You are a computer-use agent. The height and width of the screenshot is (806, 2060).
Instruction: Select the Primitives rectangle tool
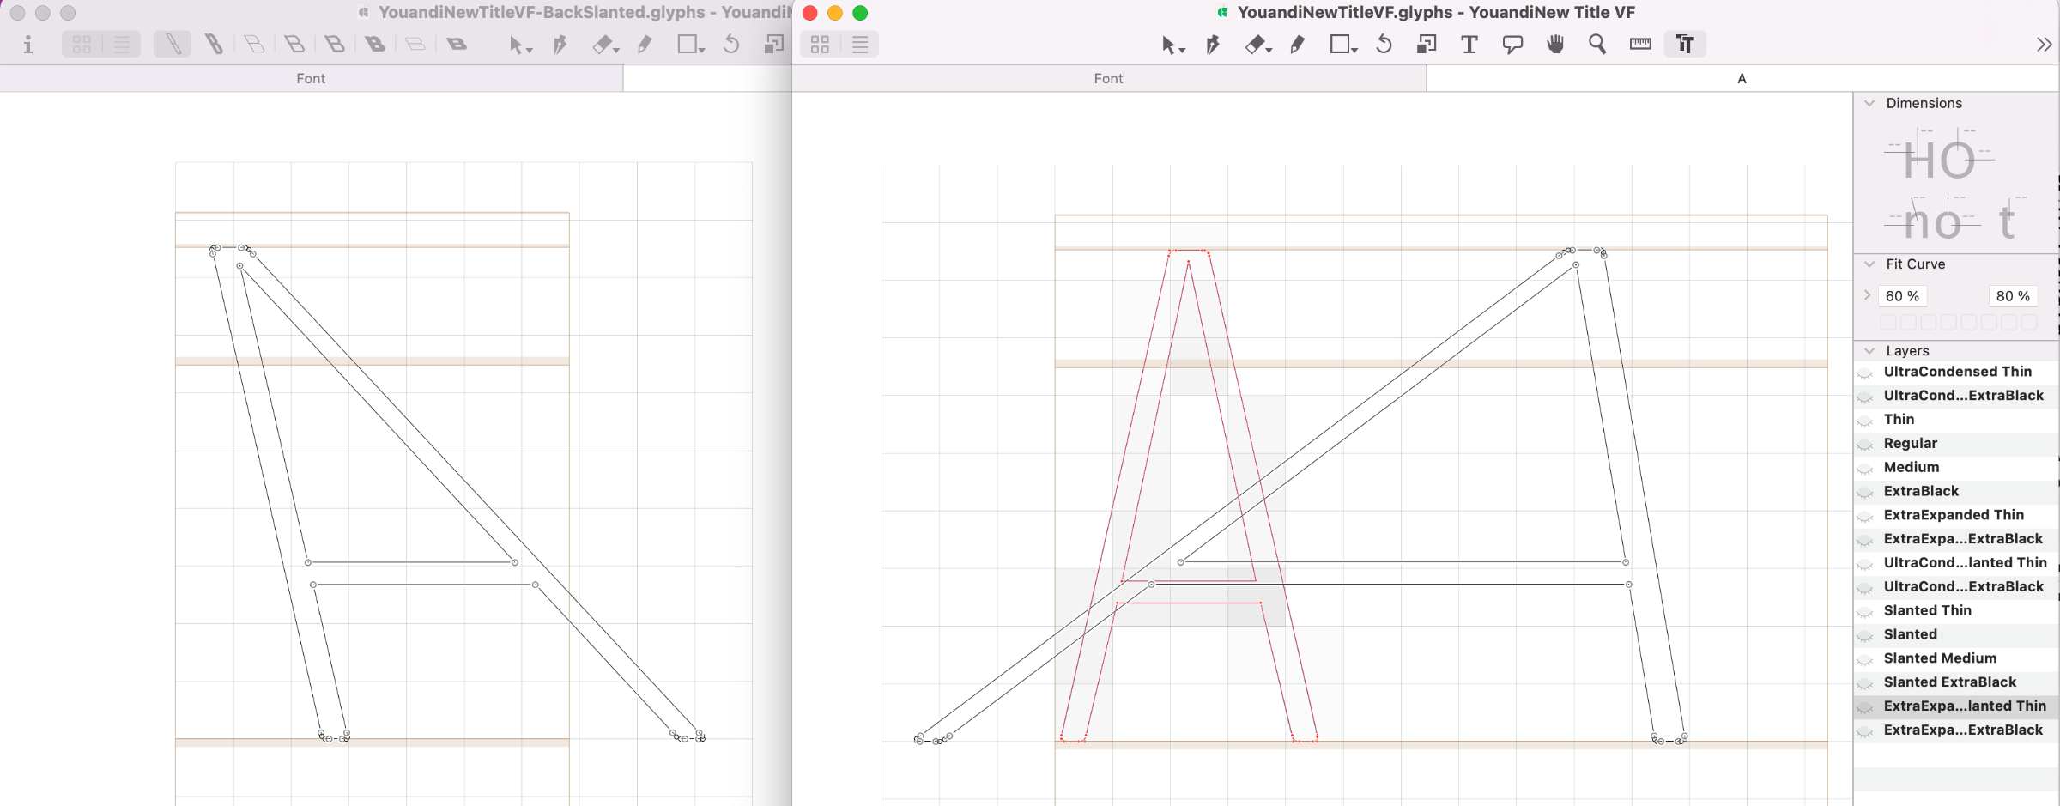tap(1340, 44)
